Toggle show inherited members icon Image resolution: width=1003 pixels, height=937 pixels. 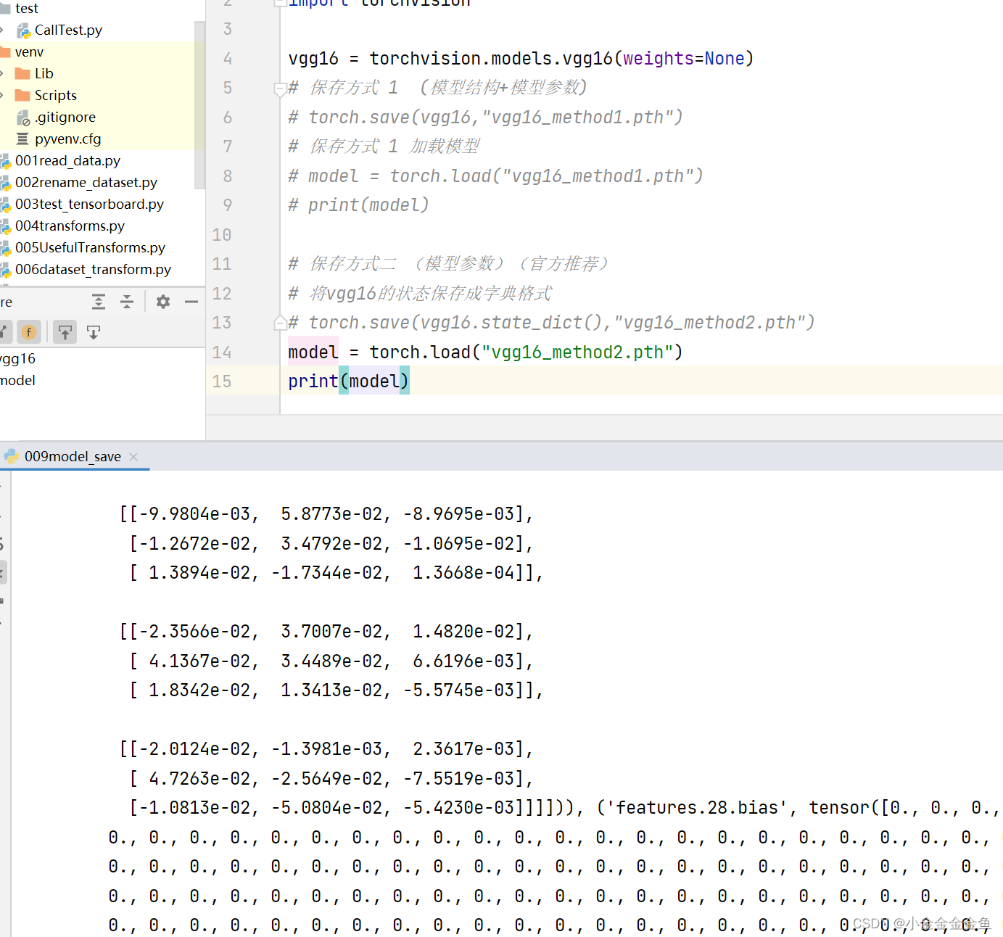[x=4, y=332]
